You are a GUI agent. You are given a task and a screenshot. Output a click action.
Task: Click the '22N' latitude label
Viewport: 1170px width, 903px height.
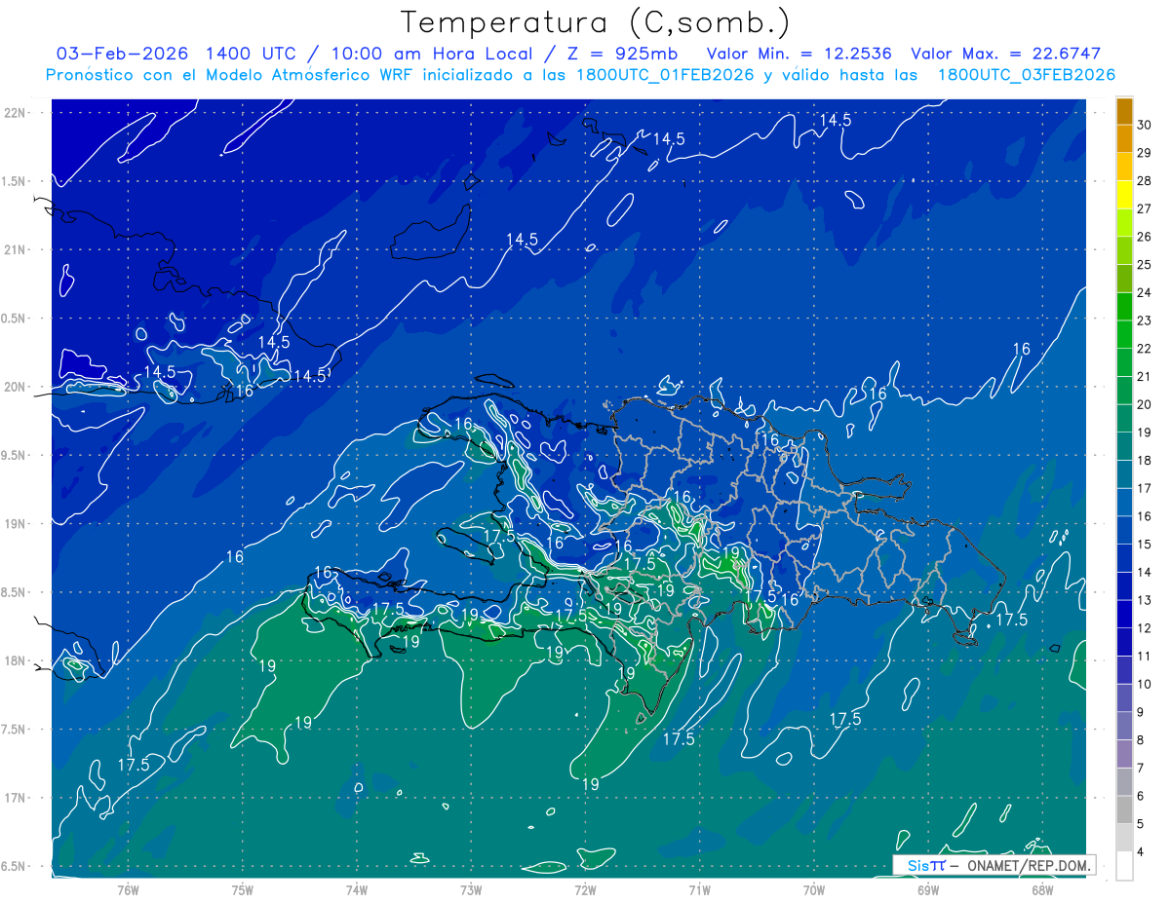[x=16, y=113]
